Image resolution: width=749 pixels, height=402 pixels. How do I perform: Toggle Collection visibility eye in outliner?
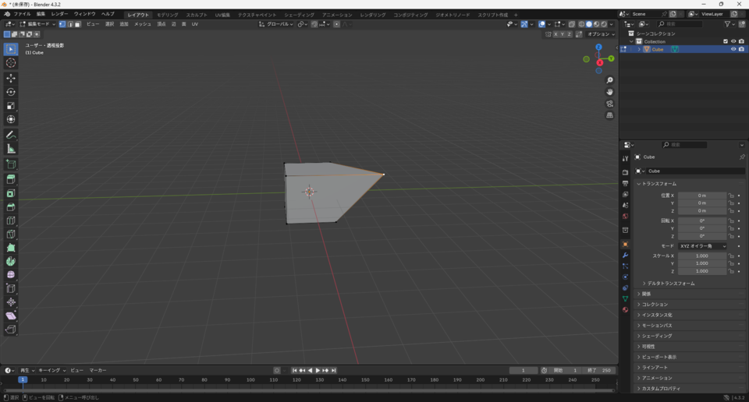733,41
